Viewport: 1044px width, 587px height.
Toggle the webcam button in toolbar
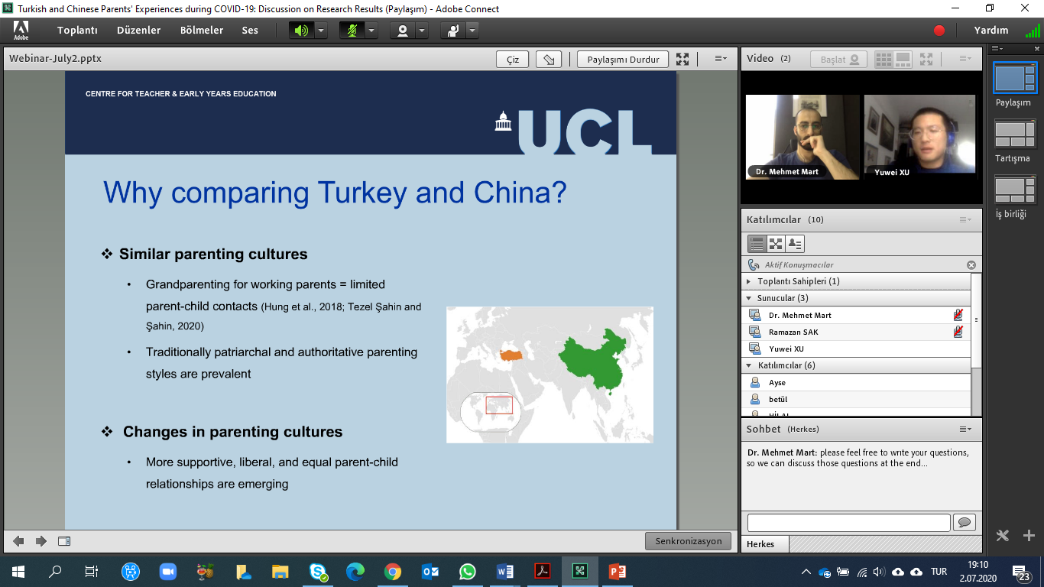point(402,31)
